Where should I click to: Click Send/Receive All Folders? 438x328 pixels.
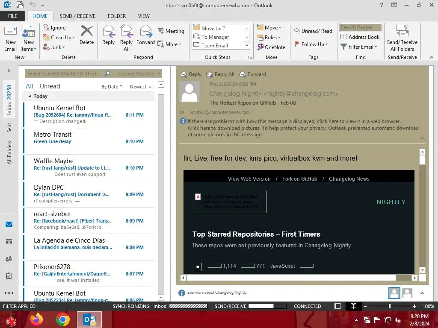click(402, 38)
